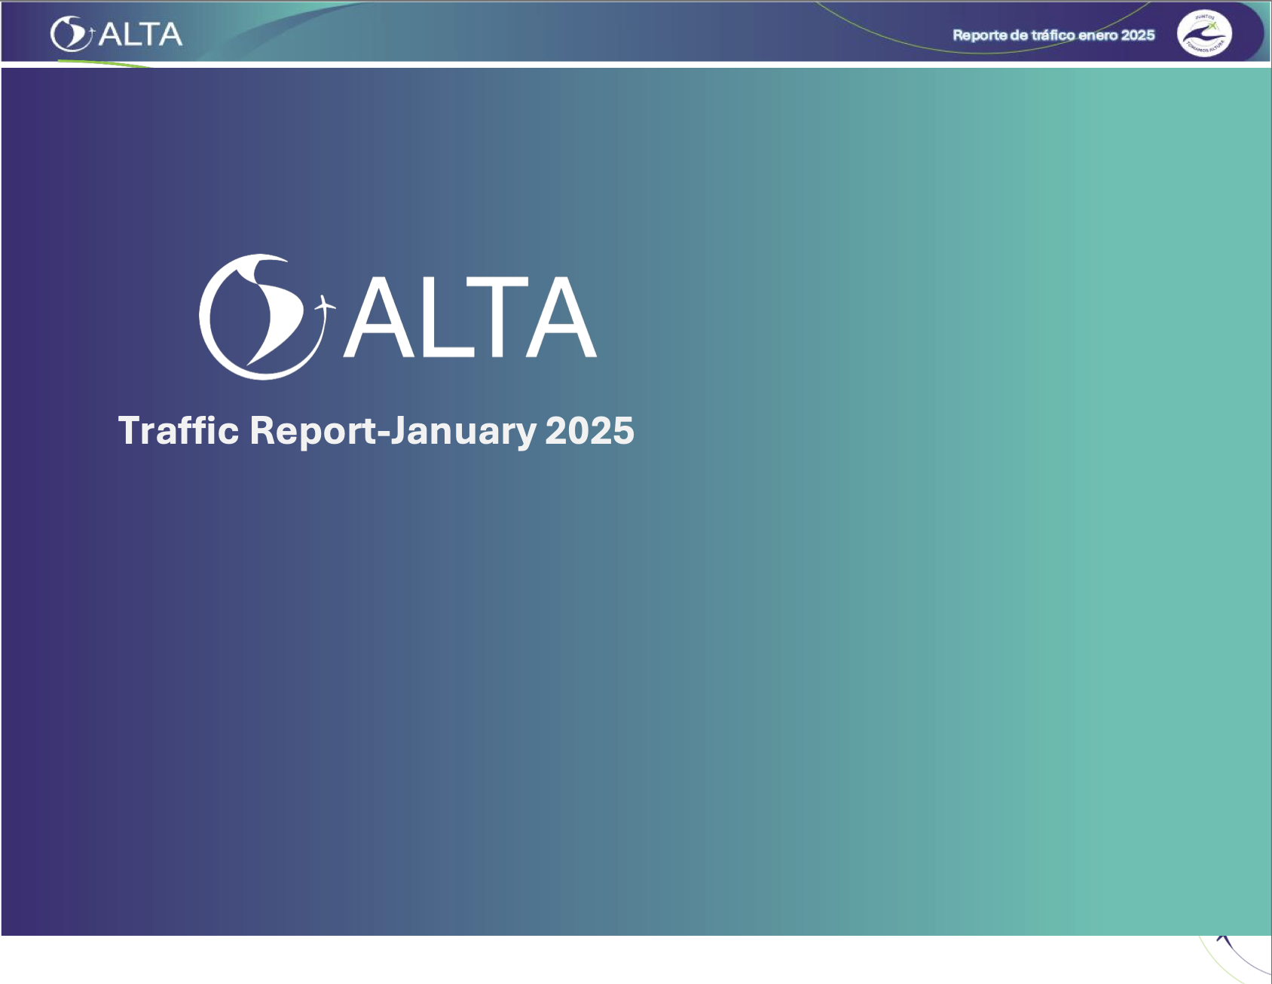Screen dimensions: 1272x984
Task: Click the large ALTA wordmark on cover
Action: pos(470,317)
